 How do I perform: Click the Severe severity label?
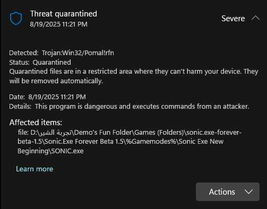(233, 19)
